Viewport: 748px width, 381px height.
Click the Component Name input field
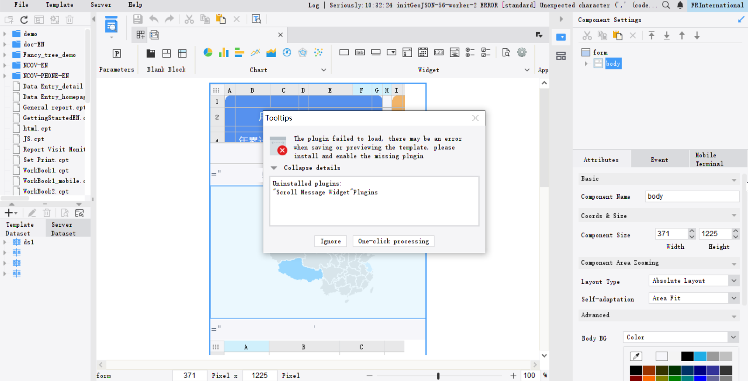(692, 197)
